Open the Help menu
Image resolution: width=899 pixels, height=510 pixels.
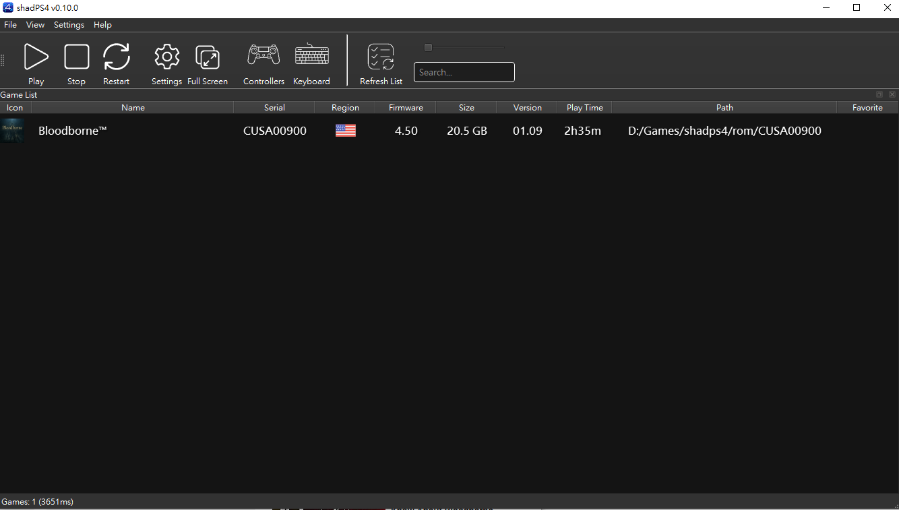103,25
